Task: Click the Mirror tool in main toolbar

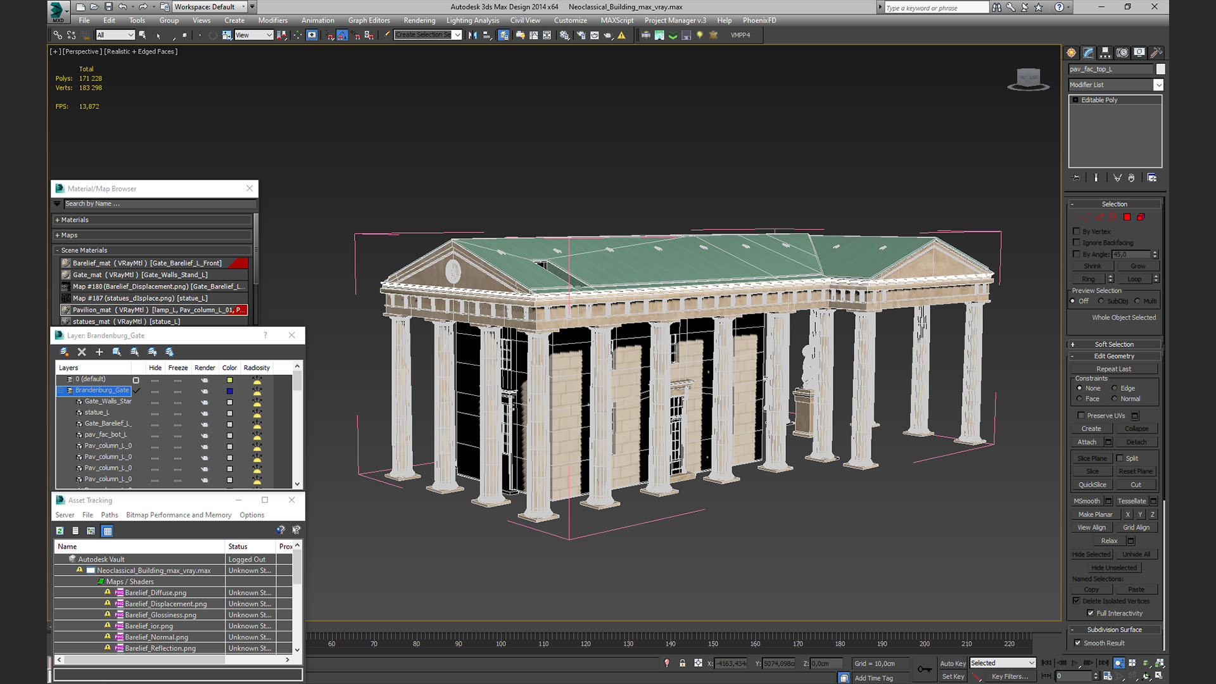Action: [x=472, y=35]
